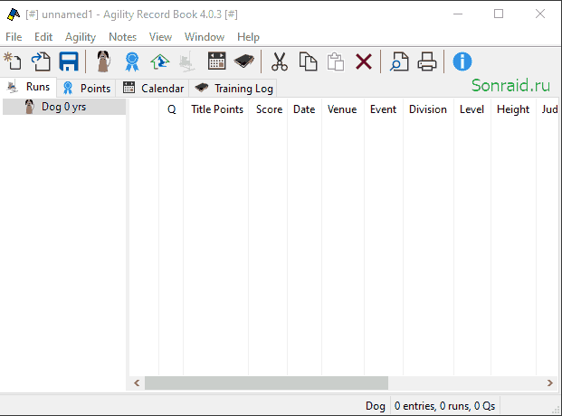Minimize the Agility Record Book window
The height and width of the screenshot is (416, 562).
(x=458, y=14)
